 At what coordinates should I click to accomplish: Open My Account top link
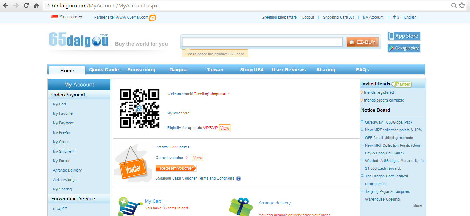point(373,17)
